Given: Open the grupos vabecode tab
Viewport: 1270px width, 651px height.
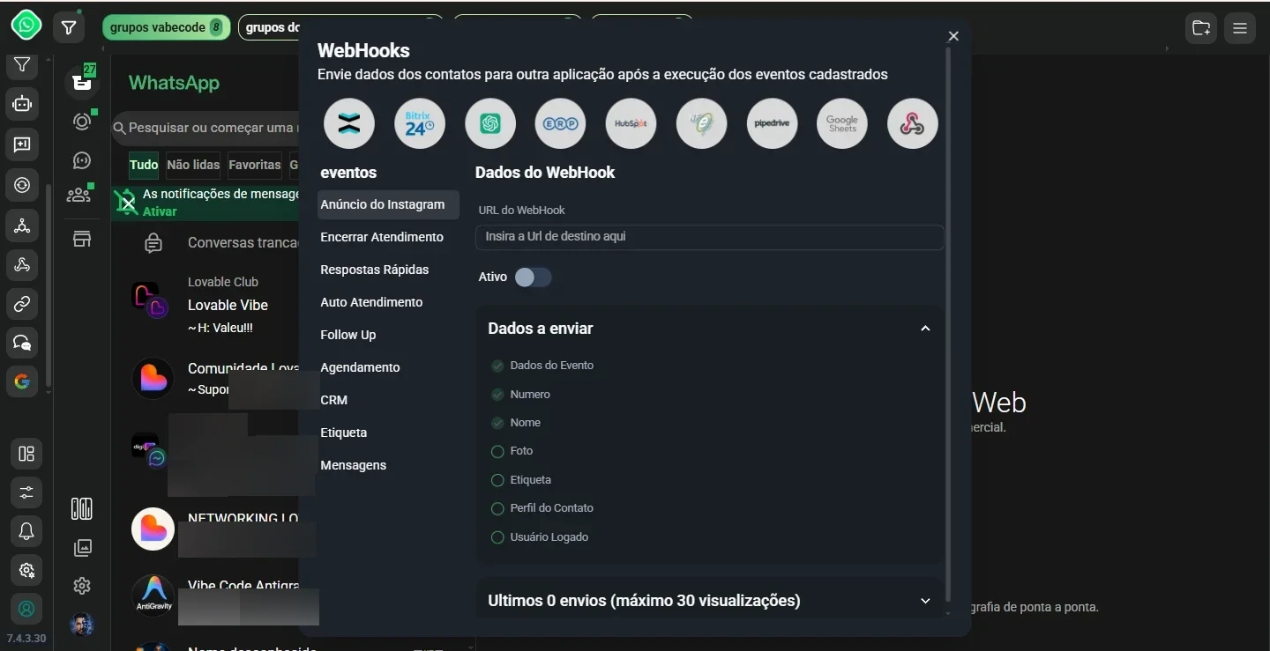Looking at the screenshot, I should tap(167, 27).
